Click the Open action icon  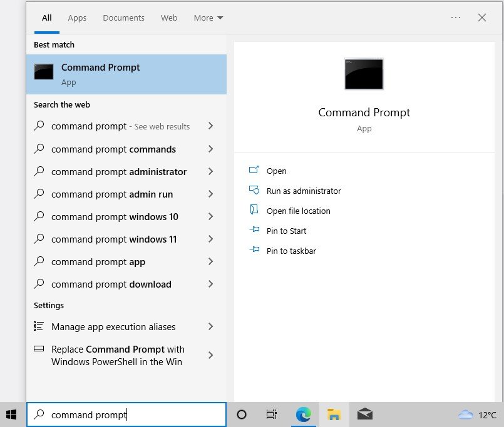pos(254,169)
